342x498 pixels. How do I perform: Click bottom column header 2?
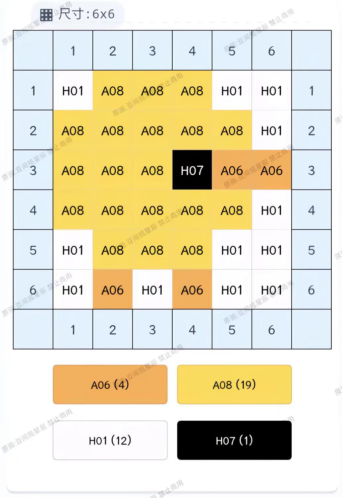coord(113,329)
